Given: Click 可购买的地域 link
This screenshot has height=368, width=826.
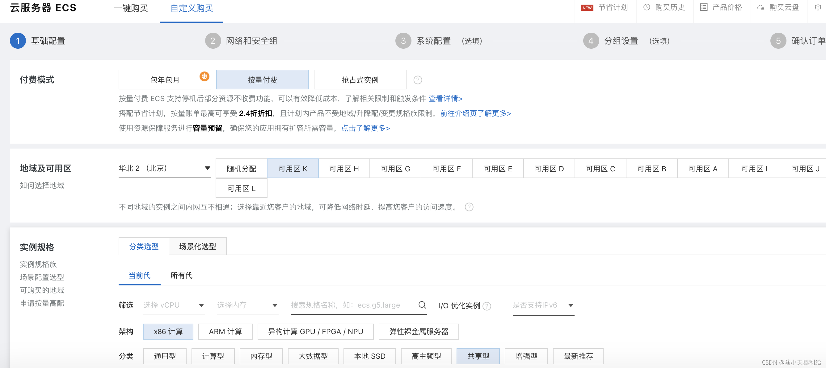Looking at the screenshot, I should 42,290.
